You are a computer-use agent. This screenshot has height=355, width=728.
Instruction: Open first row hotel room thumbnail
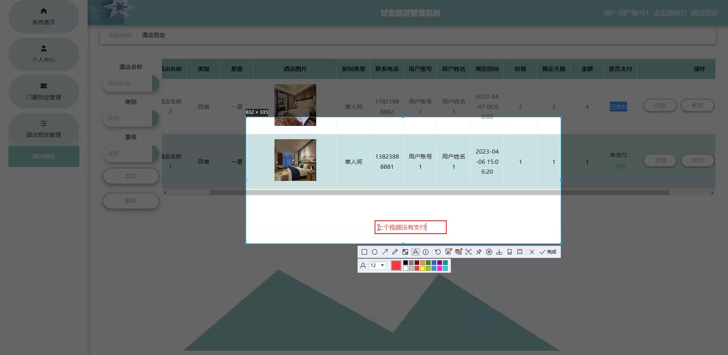[295, 105]
